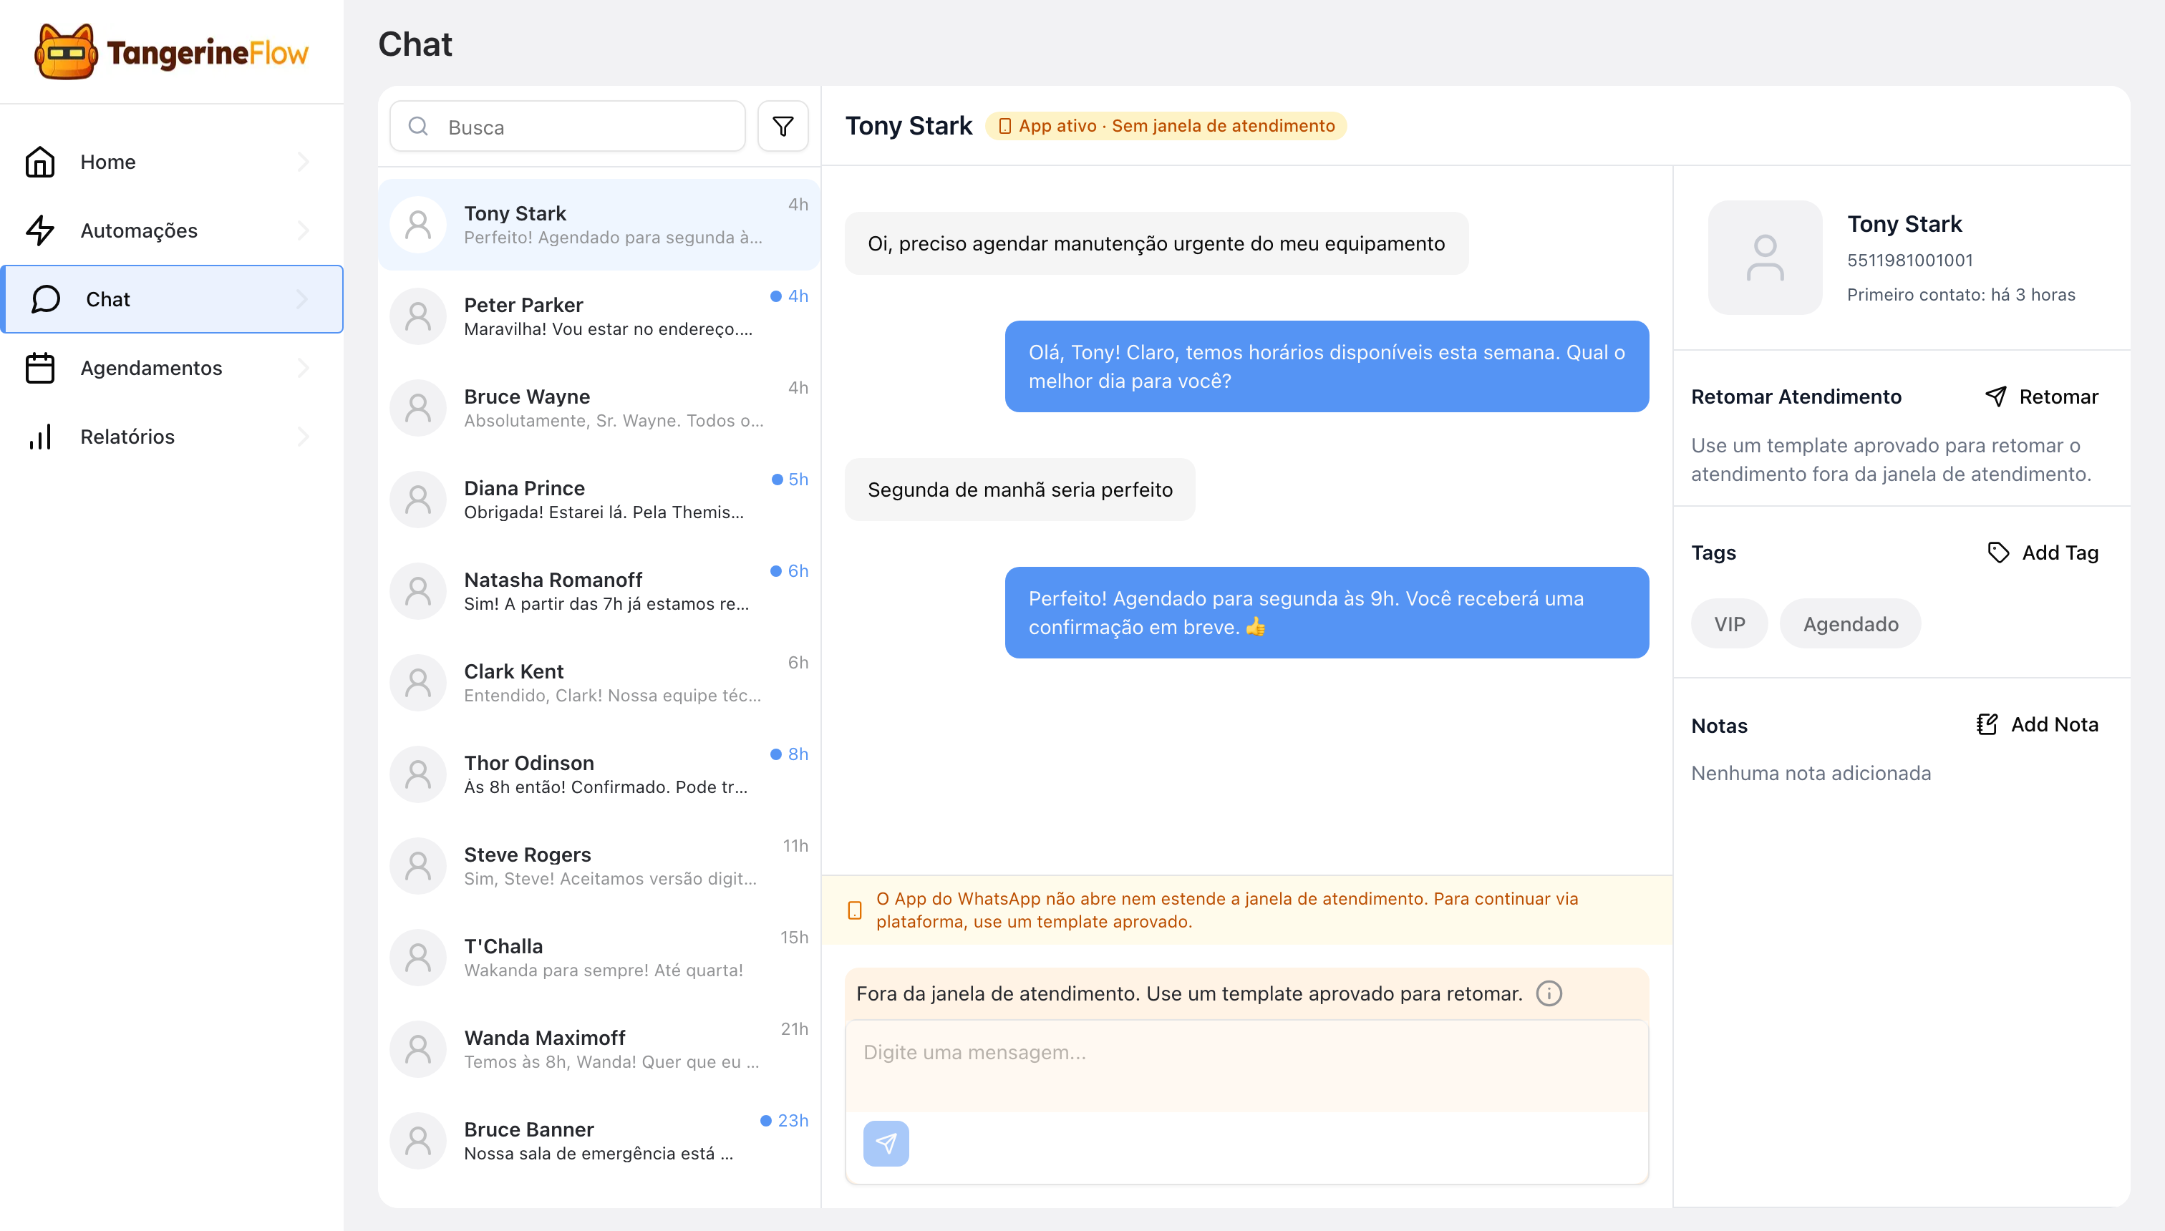Click the send message paper plane button
The height and width of the screenshot is (1231, 2165).
point(886,1143)
